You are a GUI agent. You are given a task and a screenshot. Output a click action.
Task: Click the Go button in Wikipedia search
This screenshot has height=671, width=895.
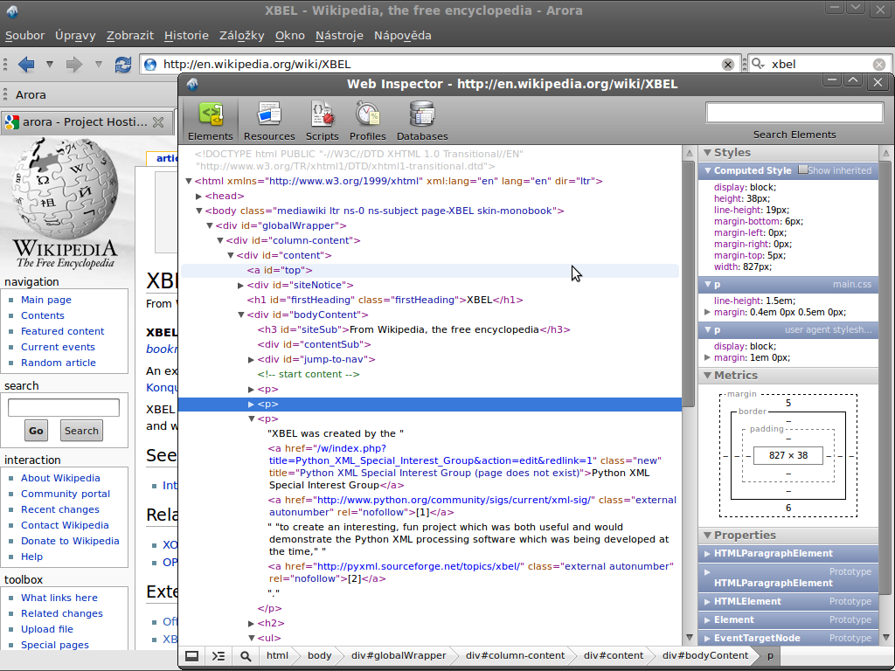click(36, 431)
